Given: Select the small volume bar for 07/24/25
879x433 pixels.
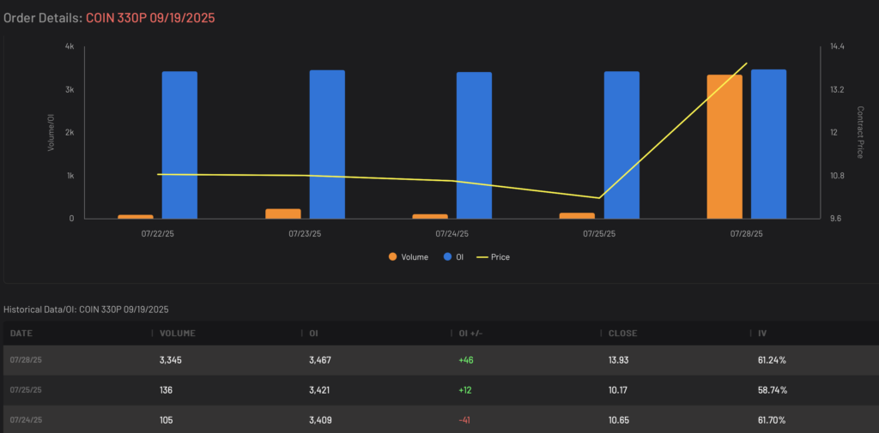Looking at the screenshot, I should coord(430,216).
